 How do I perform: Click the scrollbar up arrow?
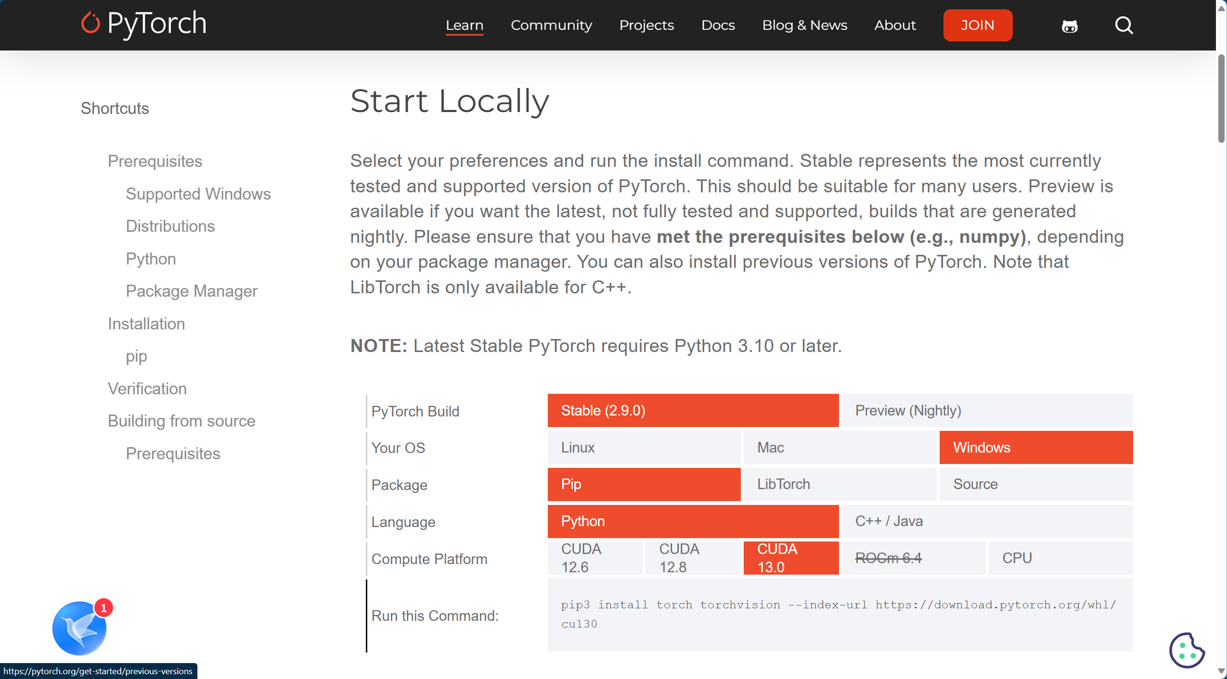pos(1221,8)
